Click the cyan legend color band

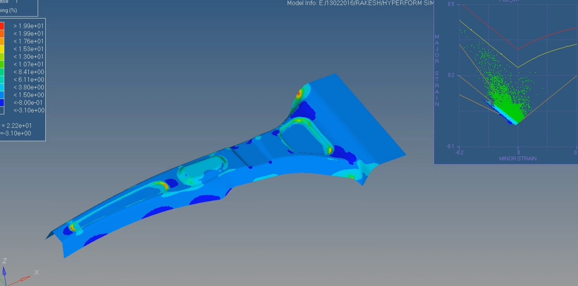coord(2,87)
